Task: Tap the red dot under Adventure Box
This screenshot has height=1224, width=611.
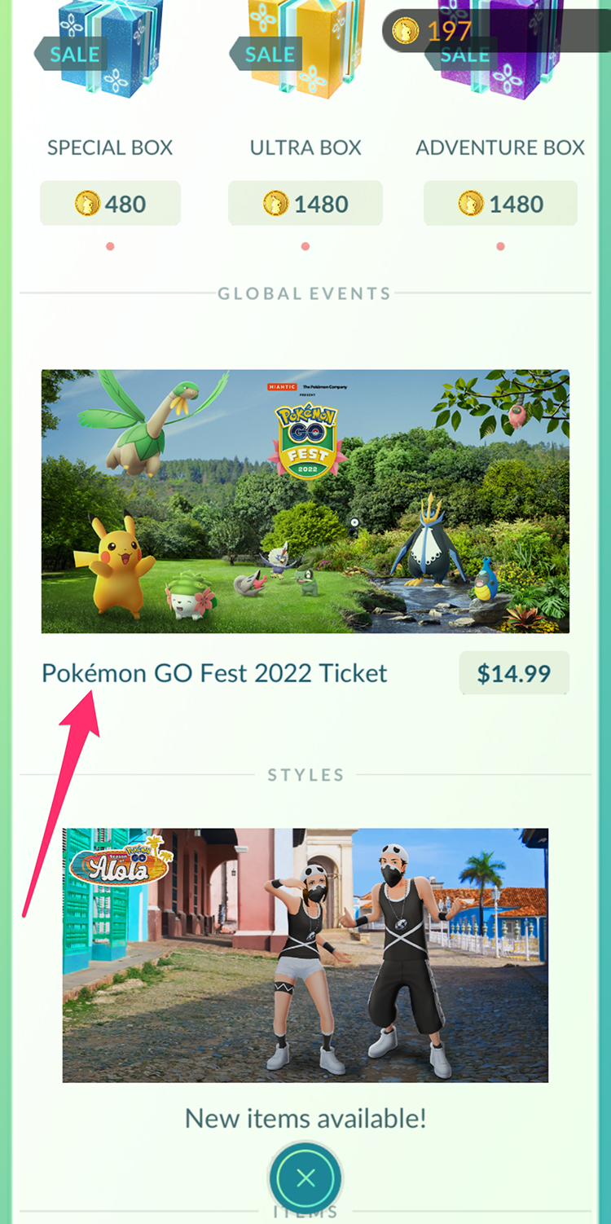Action: (500, 246)
